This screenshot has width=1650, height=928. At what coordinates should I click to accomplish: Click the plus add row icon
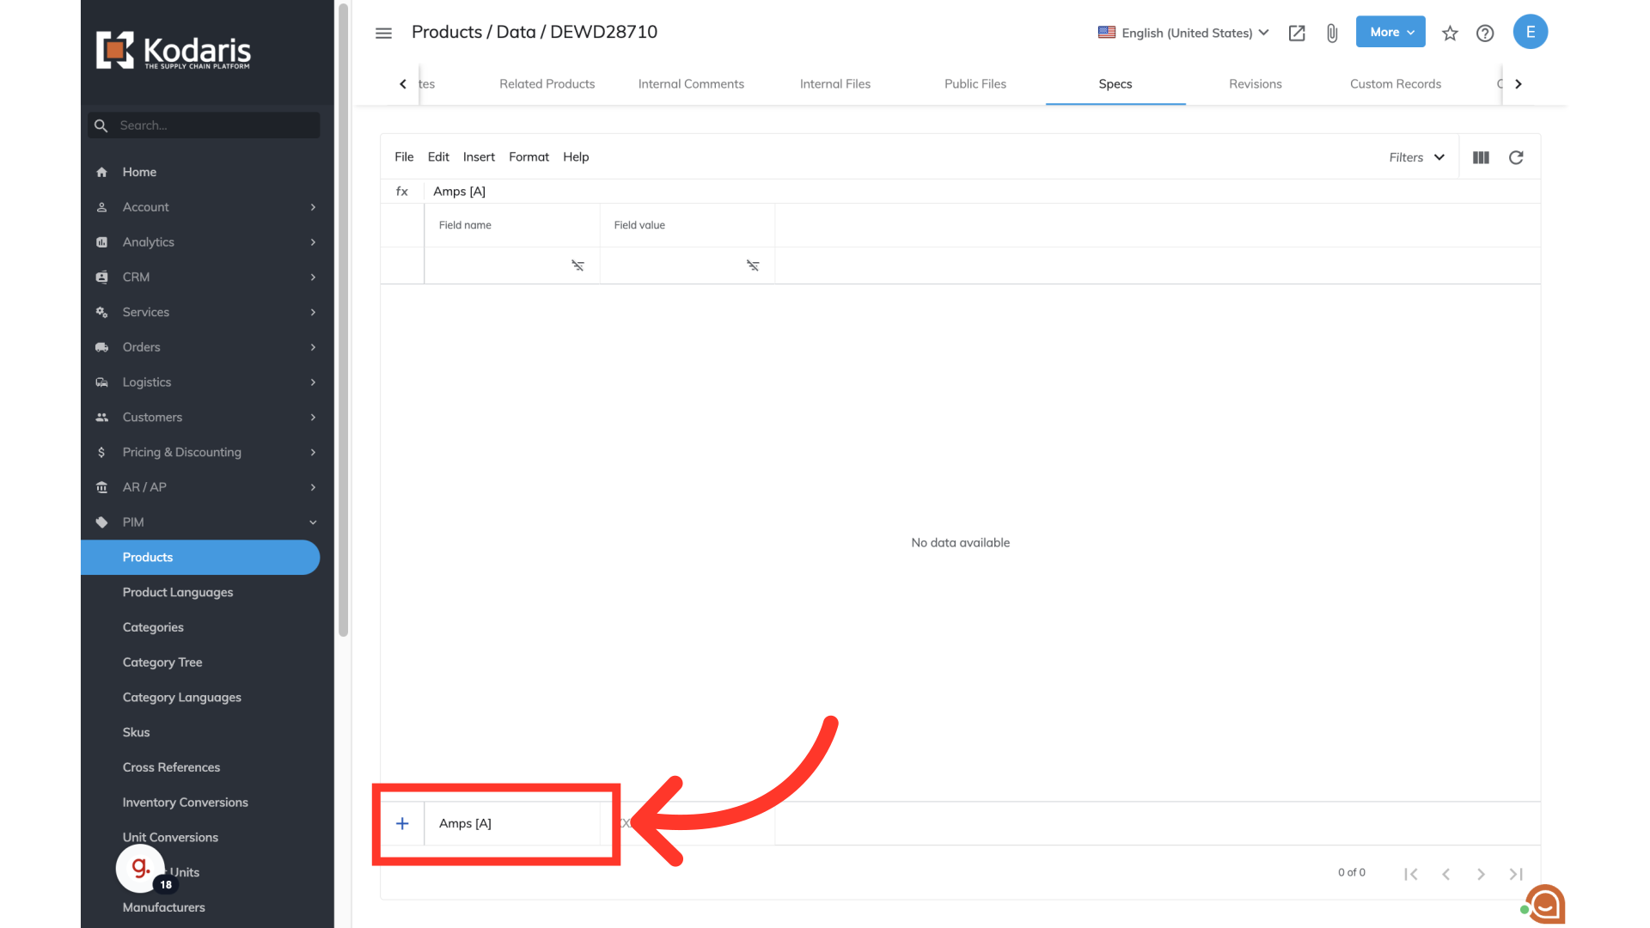pos(402,823)
